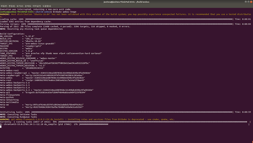Screen dimensions: 253x143
Task: Click the 'Initialising tasks: 100%' progress bar line
Action: pyautogui.click(x=125, y=112)
